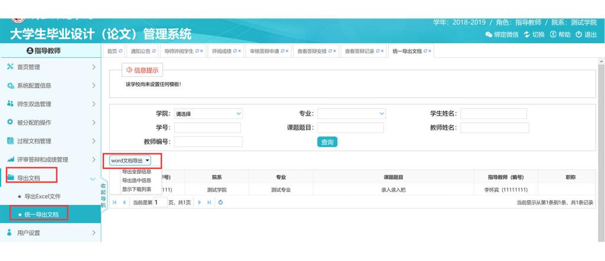Choose 显示下载列表 from export menu
605x261 pixels.
pos(136,189)
